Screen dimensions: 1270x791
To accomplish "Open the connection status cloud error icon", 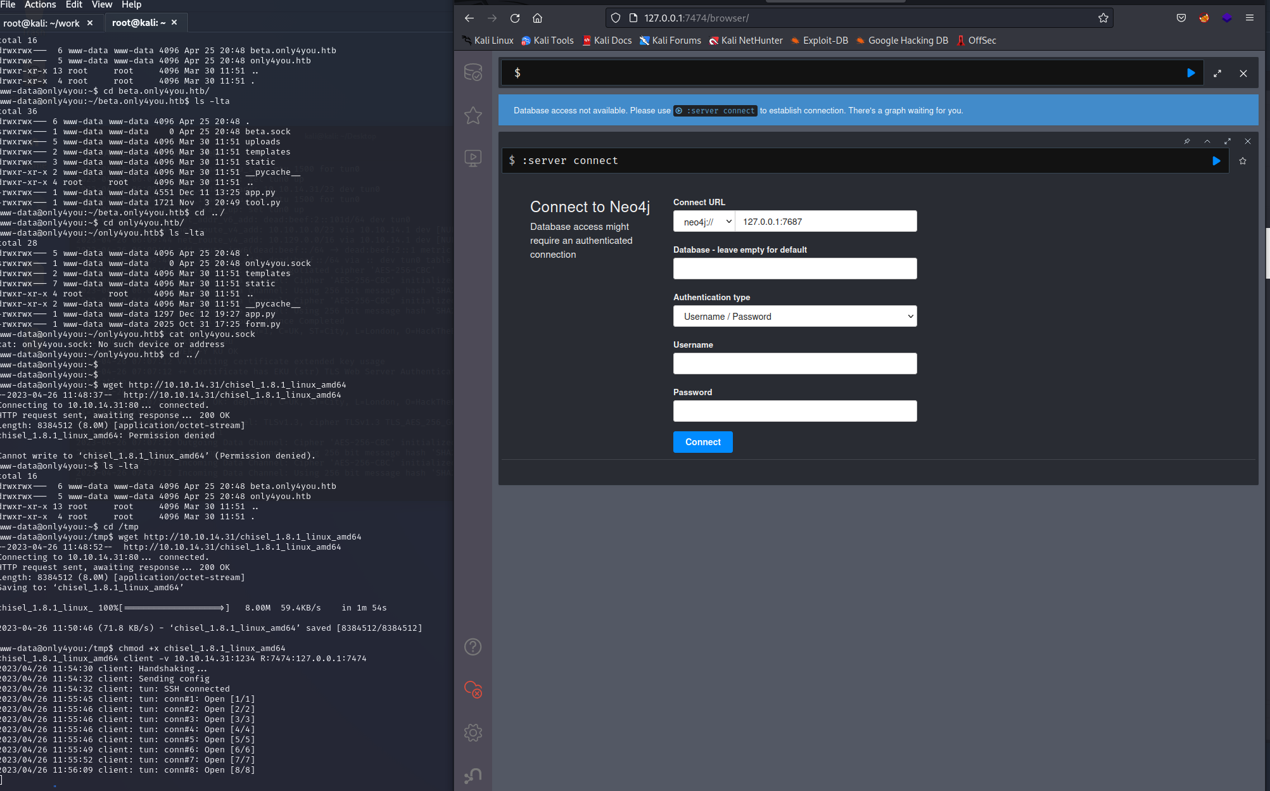I will 473,689.
